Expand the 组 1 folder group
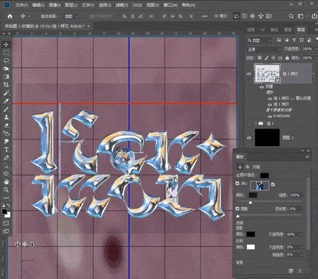This screenshot has height=279, width=318. coord(256,123)
